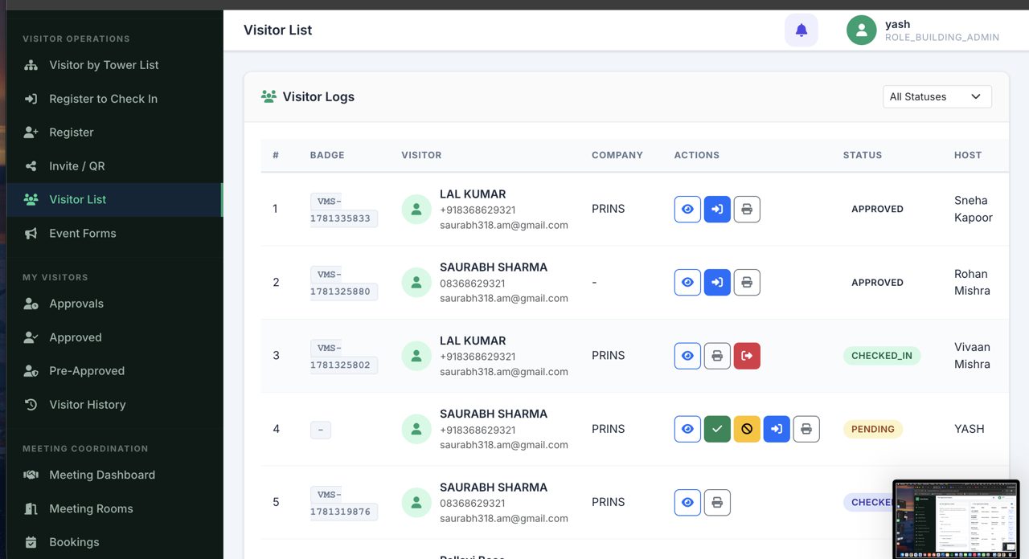
Task: Click the CHECKED_IN status badge
Action: point(882,356)
